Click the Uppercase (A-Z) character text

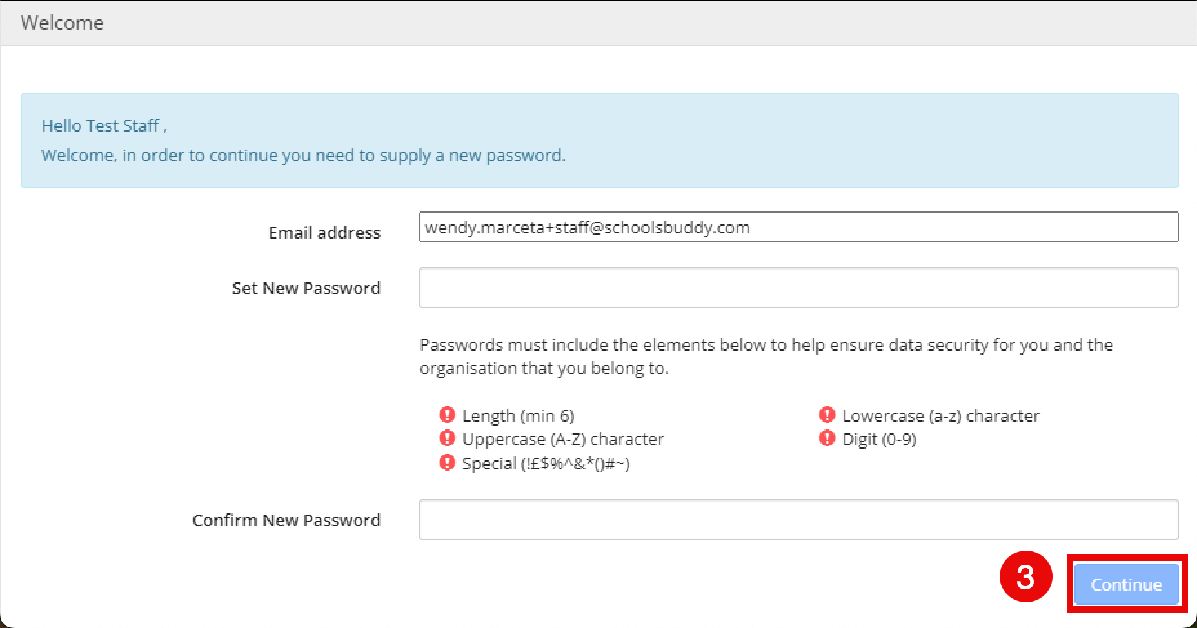point(563,439)
